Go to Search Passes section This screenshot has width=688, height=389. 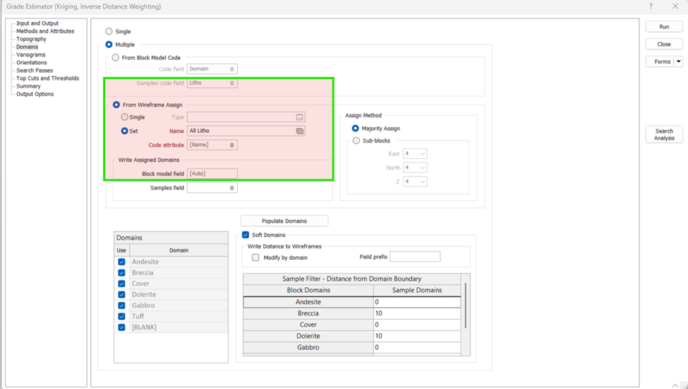point(35,71)
